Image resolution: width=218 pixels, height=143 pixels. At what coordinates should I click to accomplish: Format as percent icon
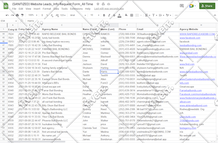(47, 15)
